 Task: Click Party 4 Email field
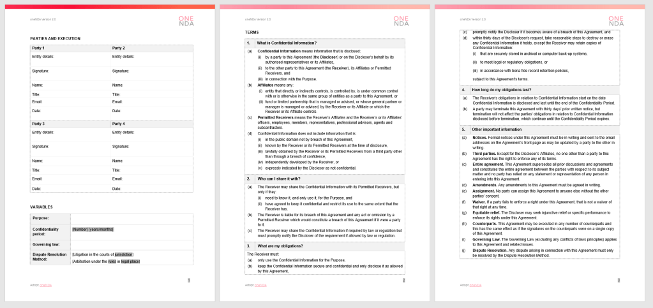click(151, 179)
